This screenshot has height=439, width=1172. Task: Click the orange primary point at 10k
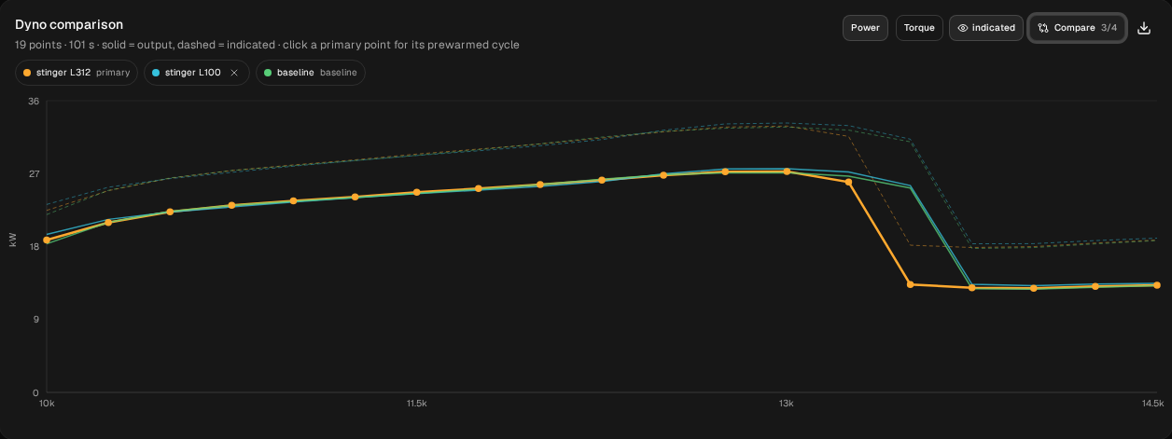[x=47, y=240]
